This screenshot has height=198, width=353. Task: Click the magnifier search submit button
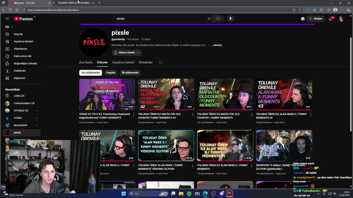[218, 19]
